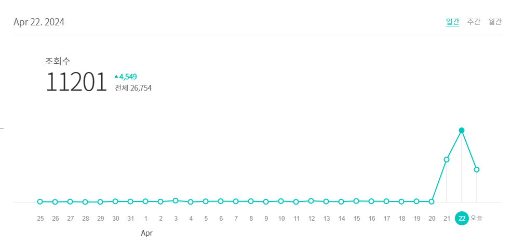512x245 pixels.
Task: Click the data point above date 12
Action: coord(311,200)
